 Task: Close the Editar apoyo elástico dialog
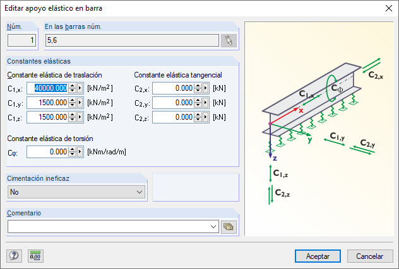pos(388,9)
